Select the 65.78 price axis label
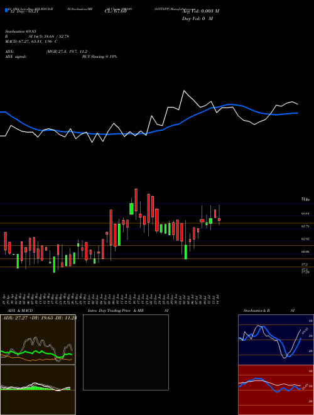Image resolution: width=314 pixels, height=415 pixels. (305, 226)
